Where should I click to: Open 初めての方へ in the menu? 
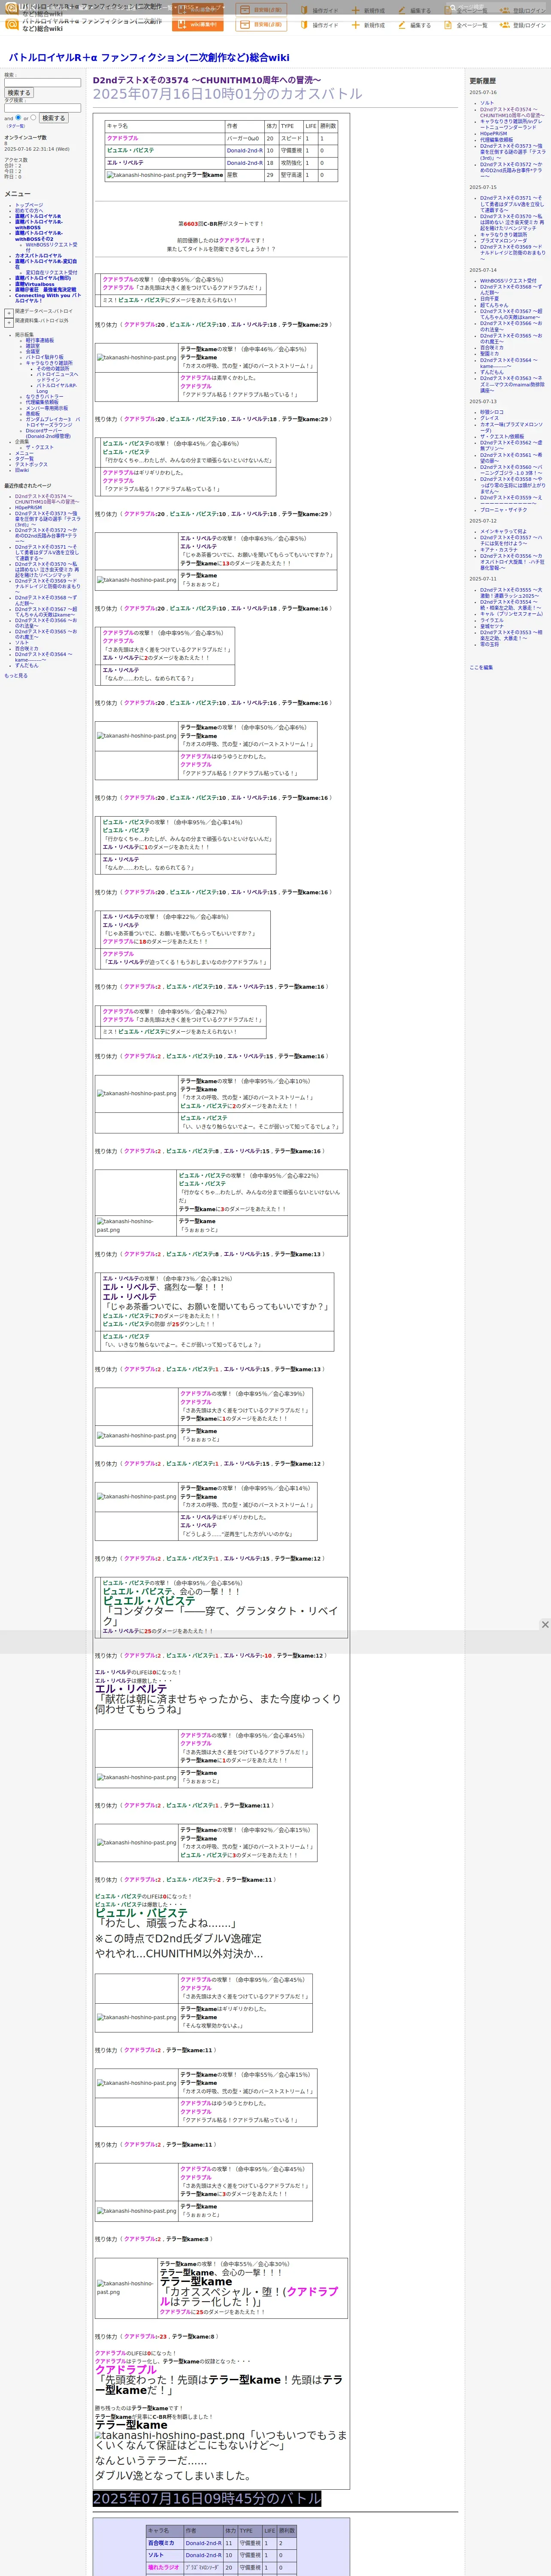coord(29,210)
